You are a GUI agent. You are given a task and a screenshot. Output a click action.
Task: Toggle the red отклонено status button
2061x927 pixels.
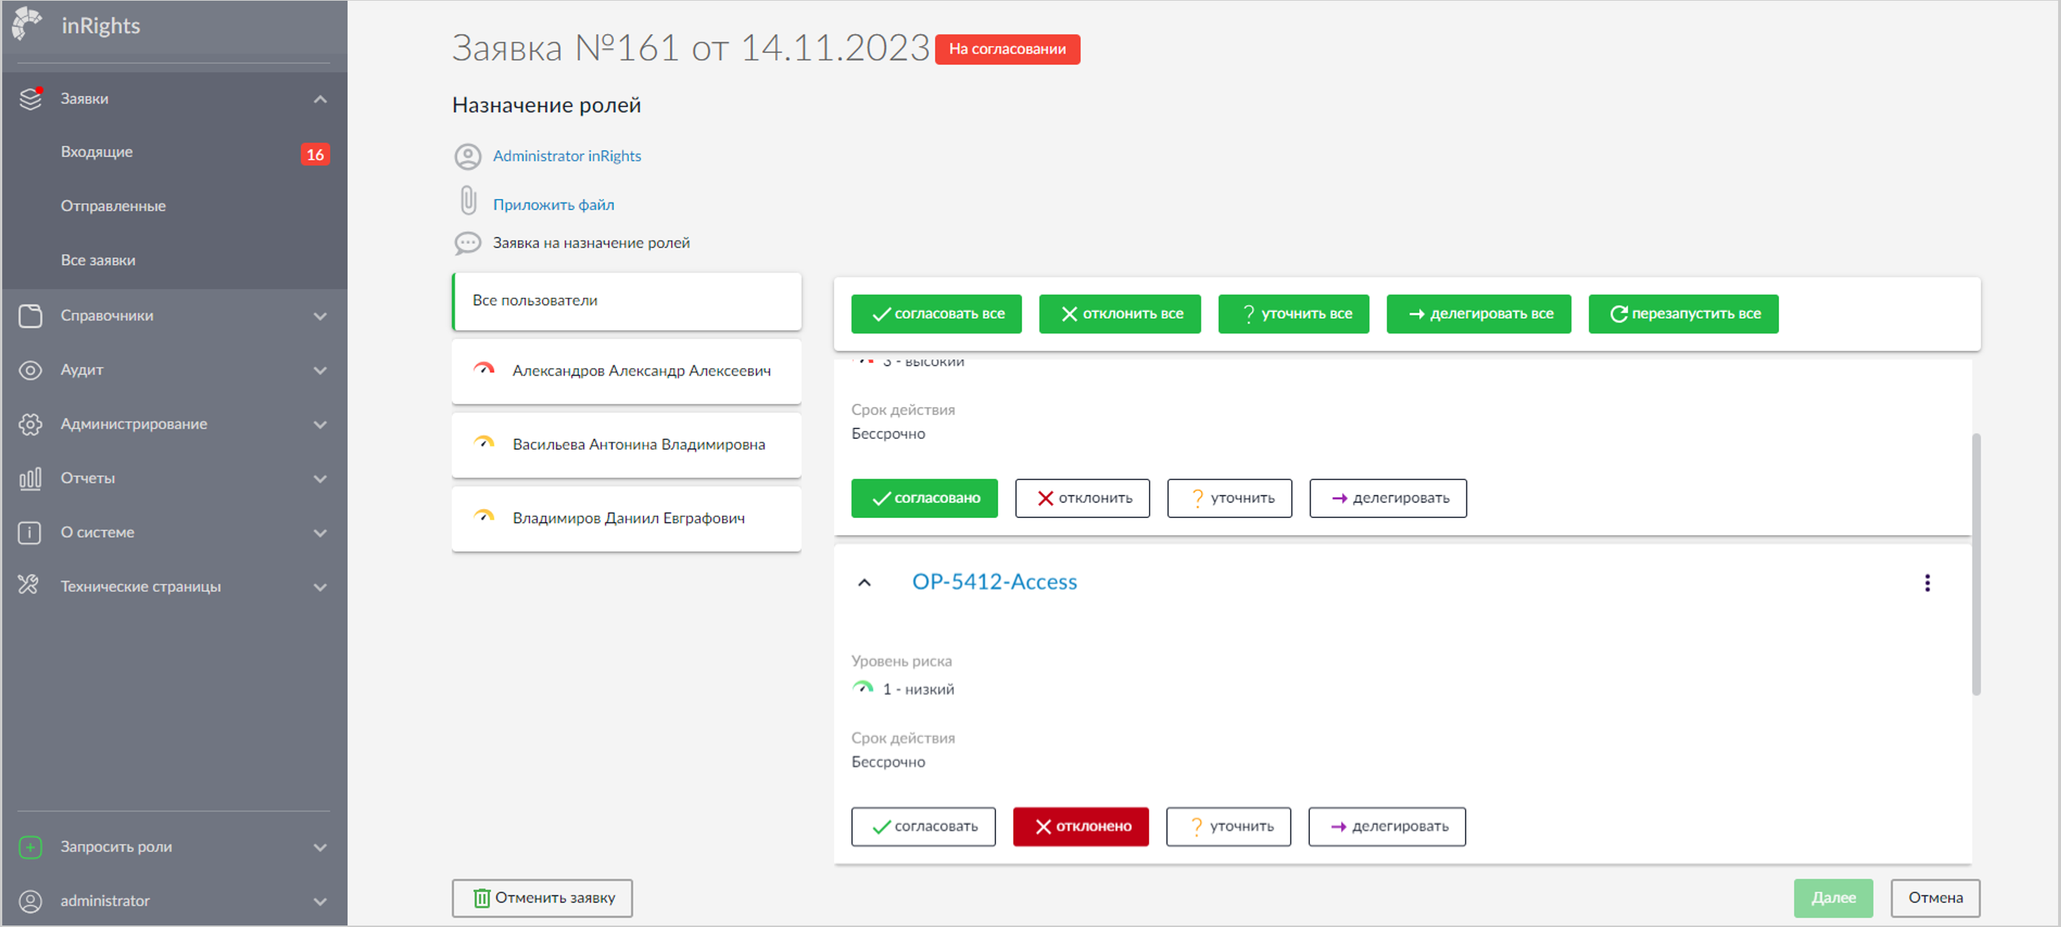coord(1080,826)
